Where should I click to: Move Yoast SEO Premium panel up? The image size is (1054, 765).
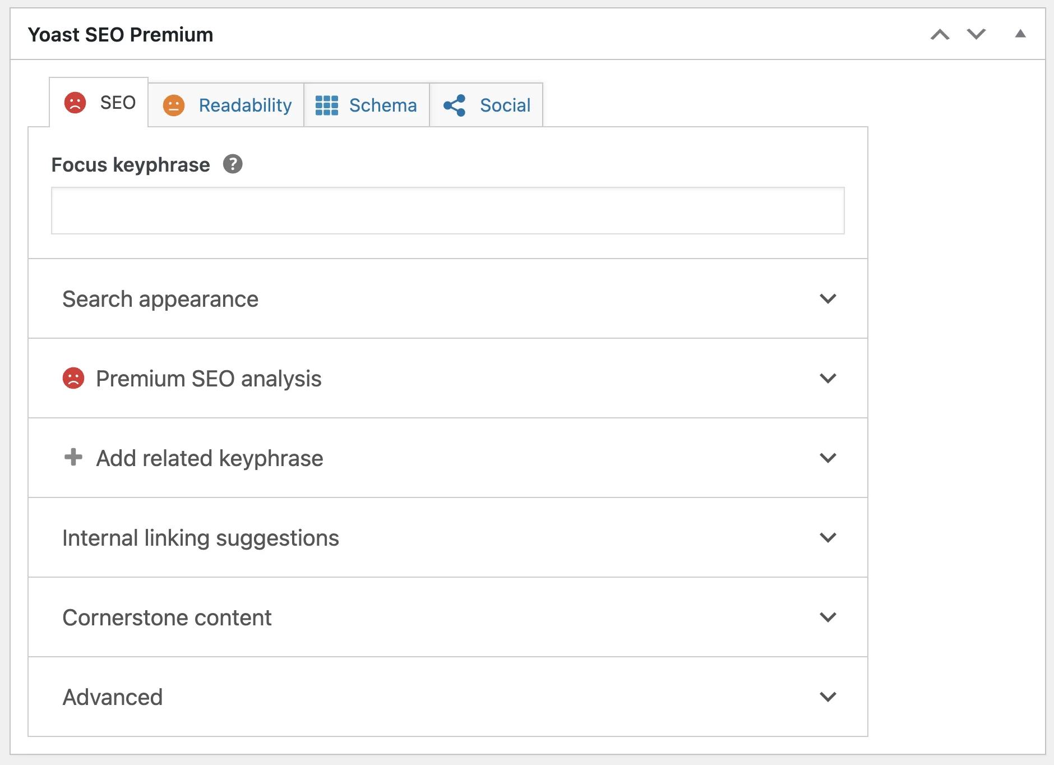pyautogui.click(x=940, y=35)
